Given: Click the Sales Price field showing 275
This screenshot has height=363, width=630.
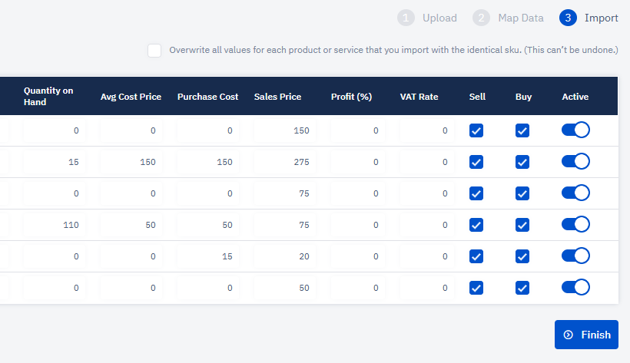Looking at the screenshot, I should tap(285, 162).
